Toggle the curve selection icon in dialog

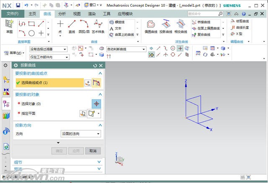[96, 83]
